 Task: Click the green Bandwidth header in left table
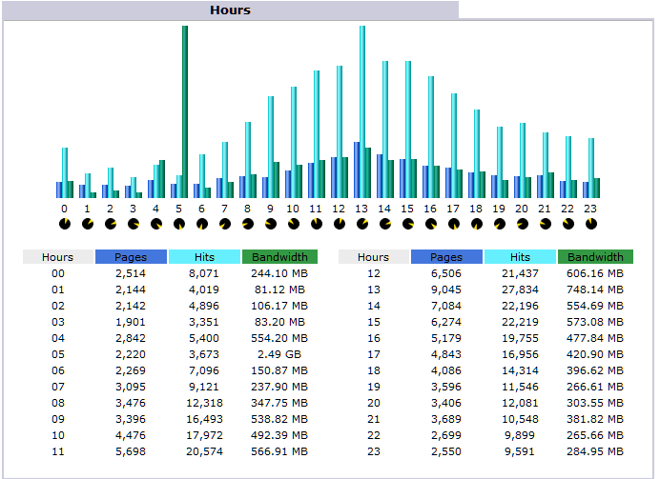point(279,257)
